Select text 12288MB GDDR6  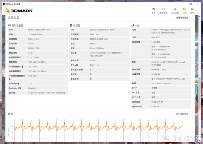pos(35,34)
